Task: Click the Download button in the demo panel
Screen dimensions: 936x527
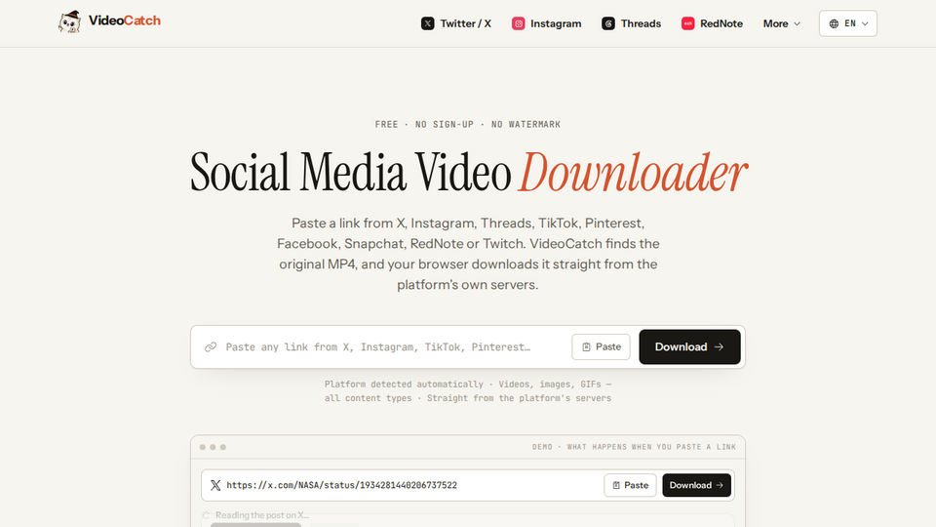Action: (x=696, y=485)
